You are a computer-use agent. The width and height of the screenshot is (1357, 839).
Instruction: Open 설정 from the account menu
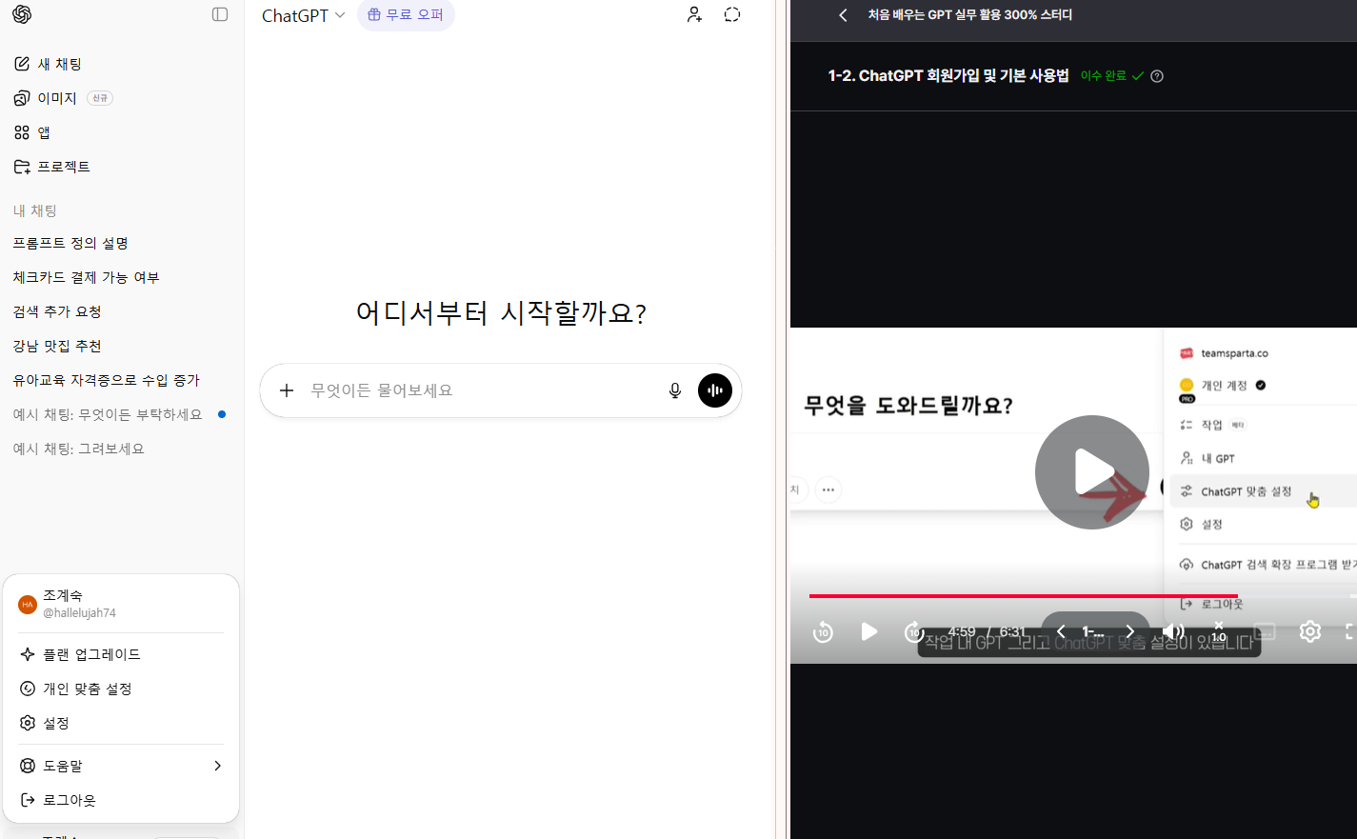point(121,723)
